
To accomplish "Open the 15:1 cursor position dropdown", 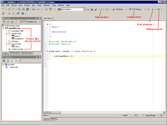I will pyautogui.click(x=143, y=115).
